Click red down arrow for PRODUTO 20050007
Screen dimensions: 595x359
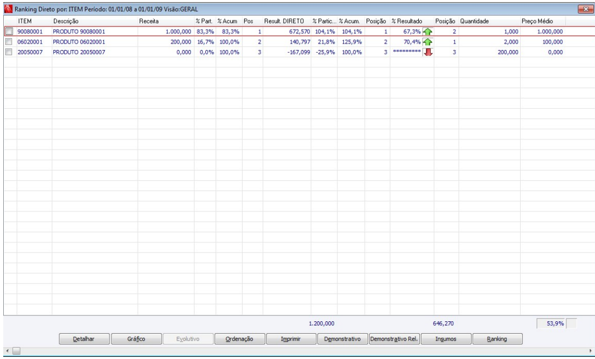coord(428,52)
